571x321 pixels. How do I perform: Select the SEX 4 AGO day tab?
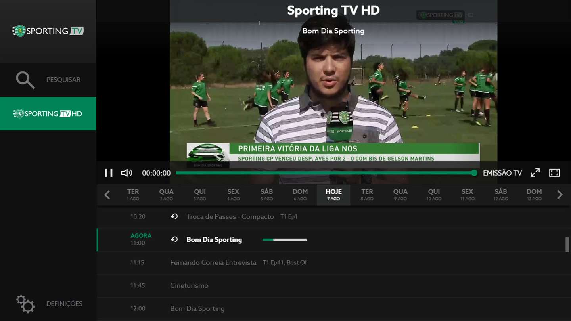coord(233,195)
